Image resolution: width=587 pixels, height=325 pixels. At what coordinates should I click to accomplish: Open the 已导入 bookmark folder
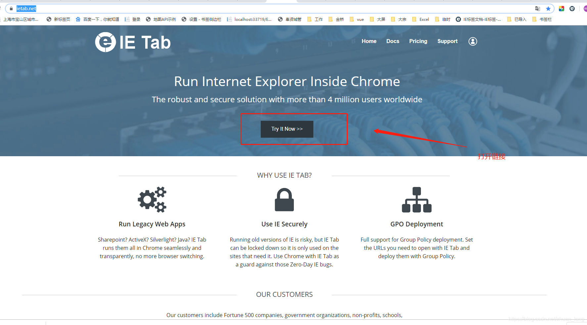(517, 19)
